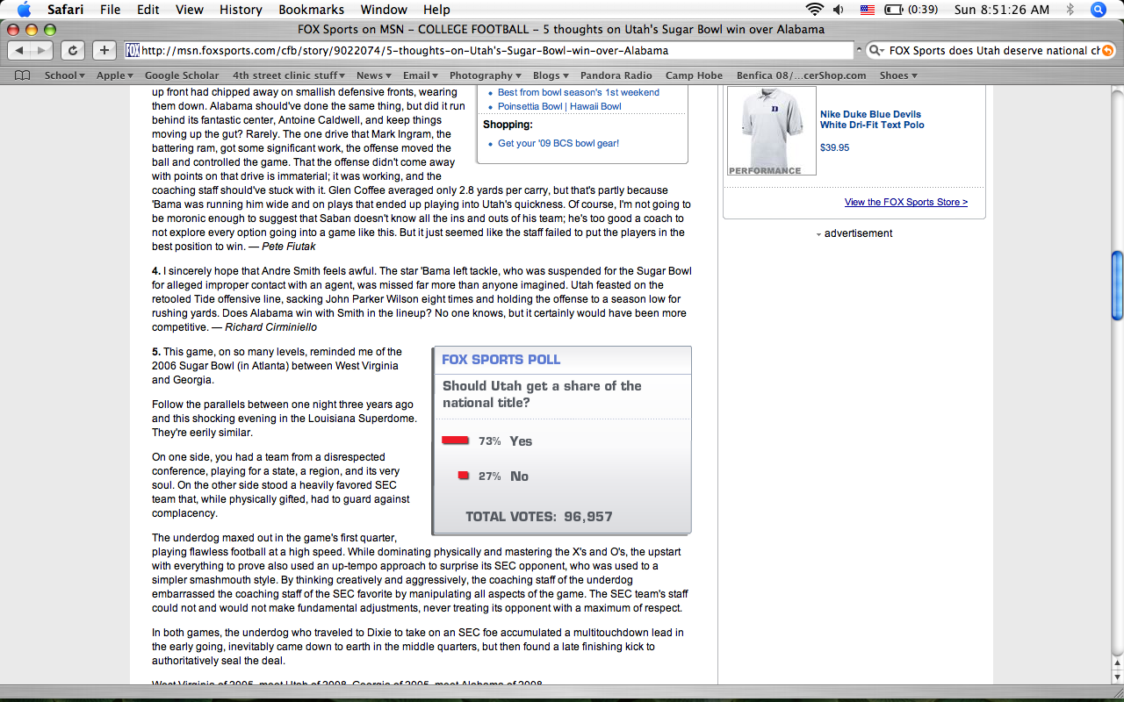Open the Camp Hobe bookmark

click(x=694, y=75)
